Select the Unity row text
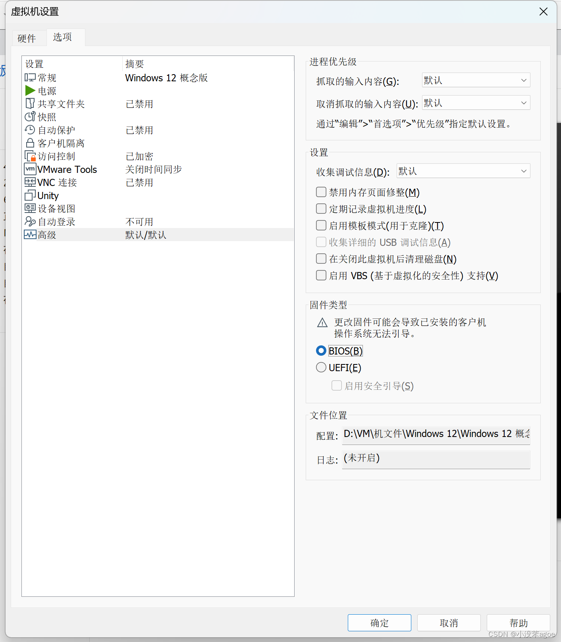Image resolution: width=561 pixels, height=642 pixels. click(48, 195)
